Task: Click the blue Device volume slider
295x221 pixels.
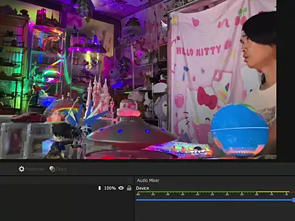Action: click(215, 200)
